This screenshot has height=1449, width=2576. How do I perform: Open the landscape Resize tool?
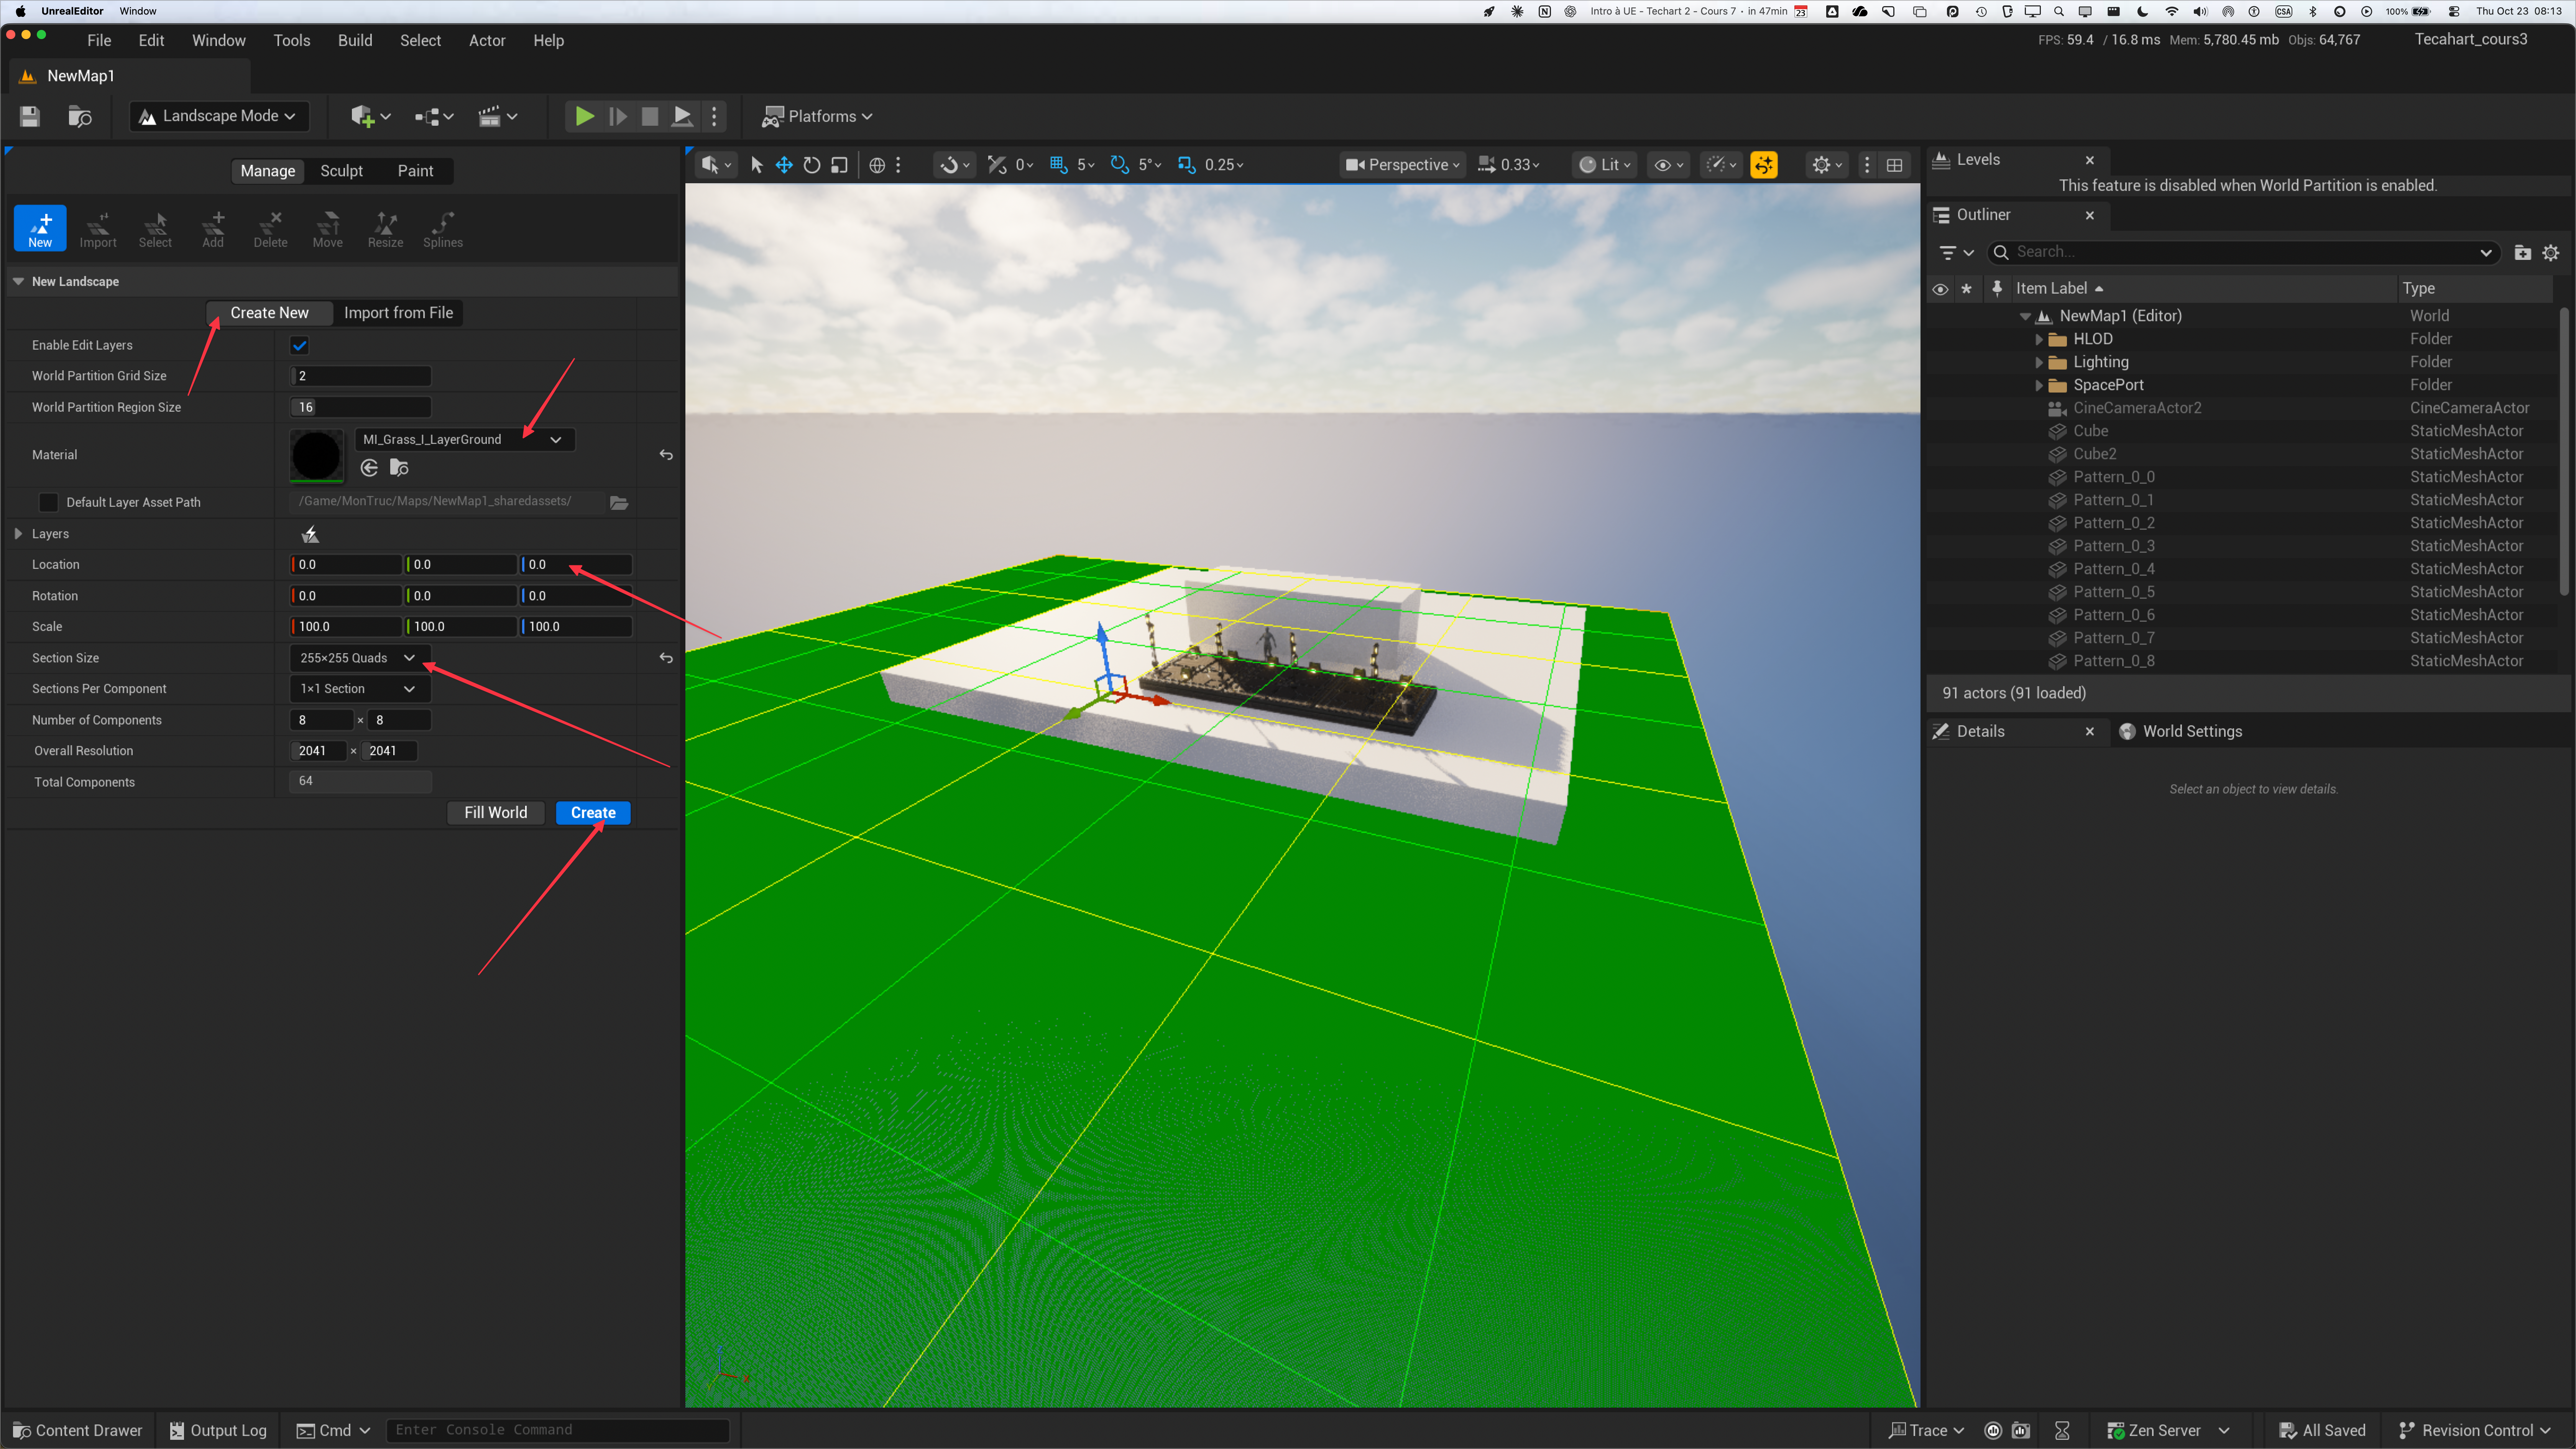point(385,228)
